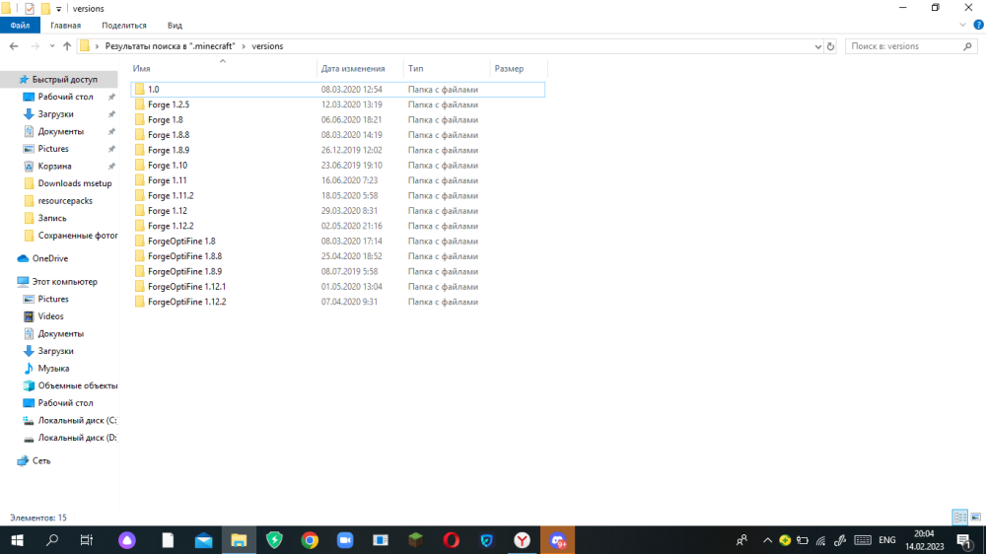Open Explorer help icon
The image size is (986, 554).
tap(978, 26)
